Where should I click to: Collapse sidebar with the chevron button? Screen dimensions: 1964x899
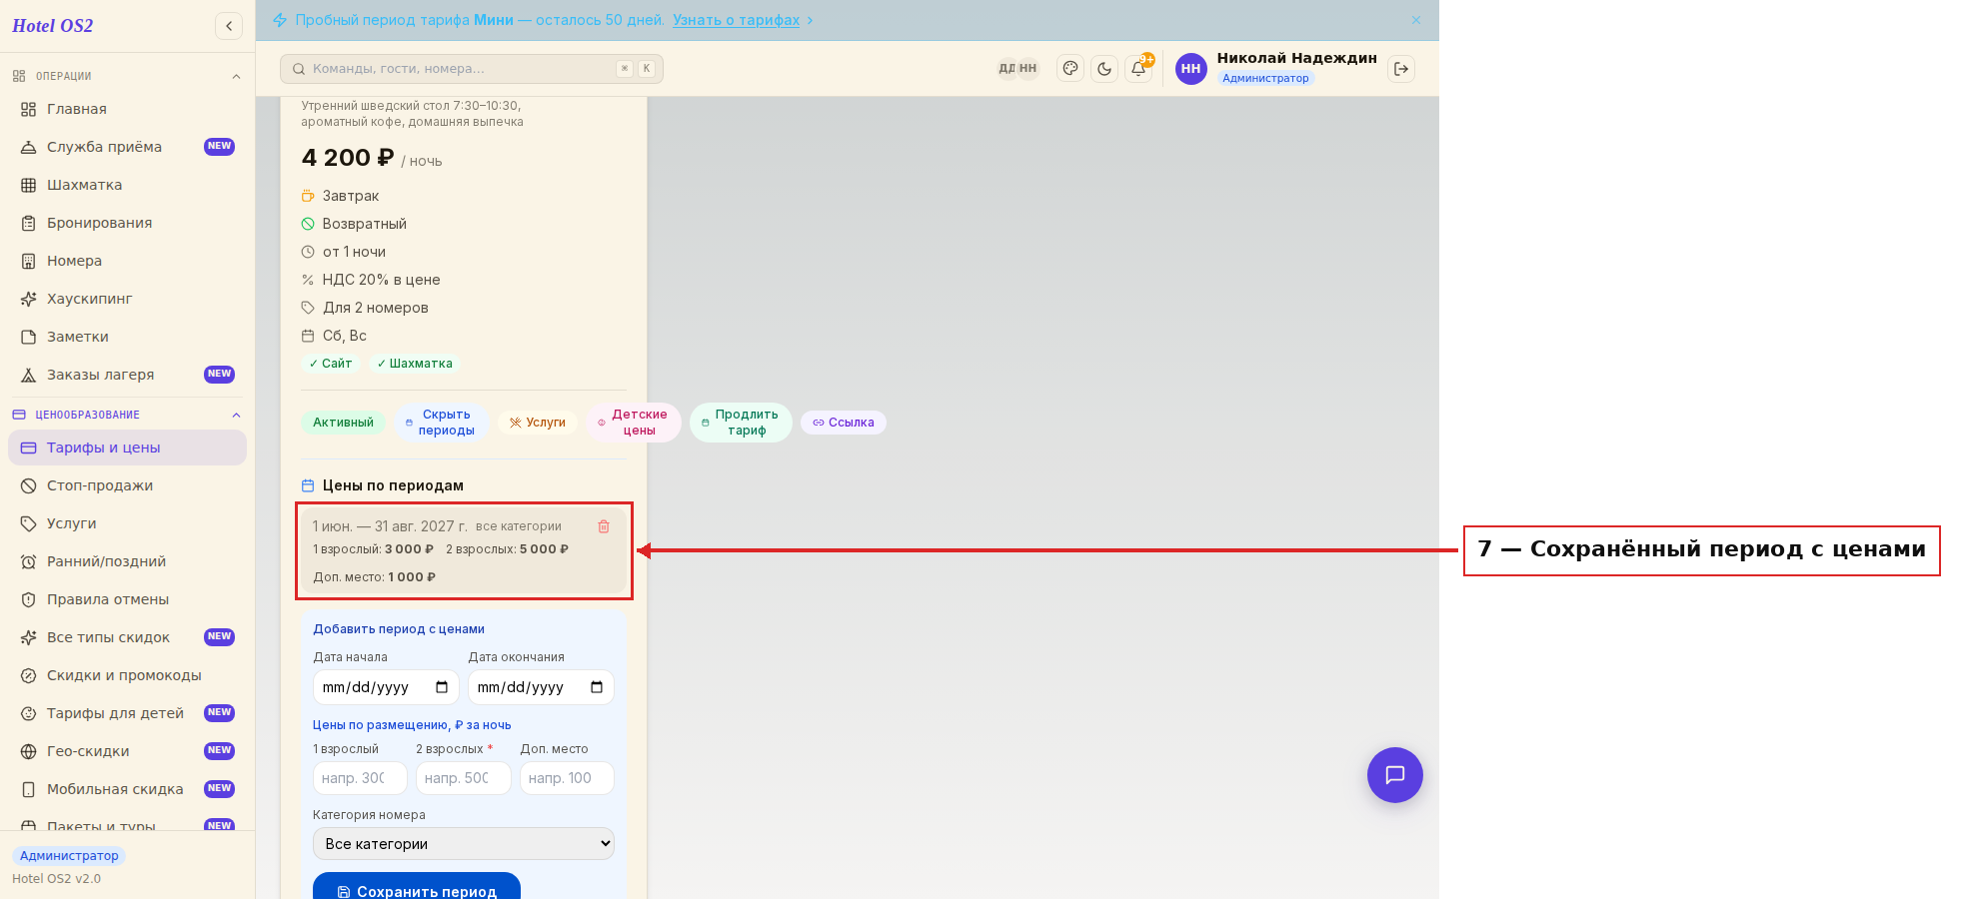point(229,26)
